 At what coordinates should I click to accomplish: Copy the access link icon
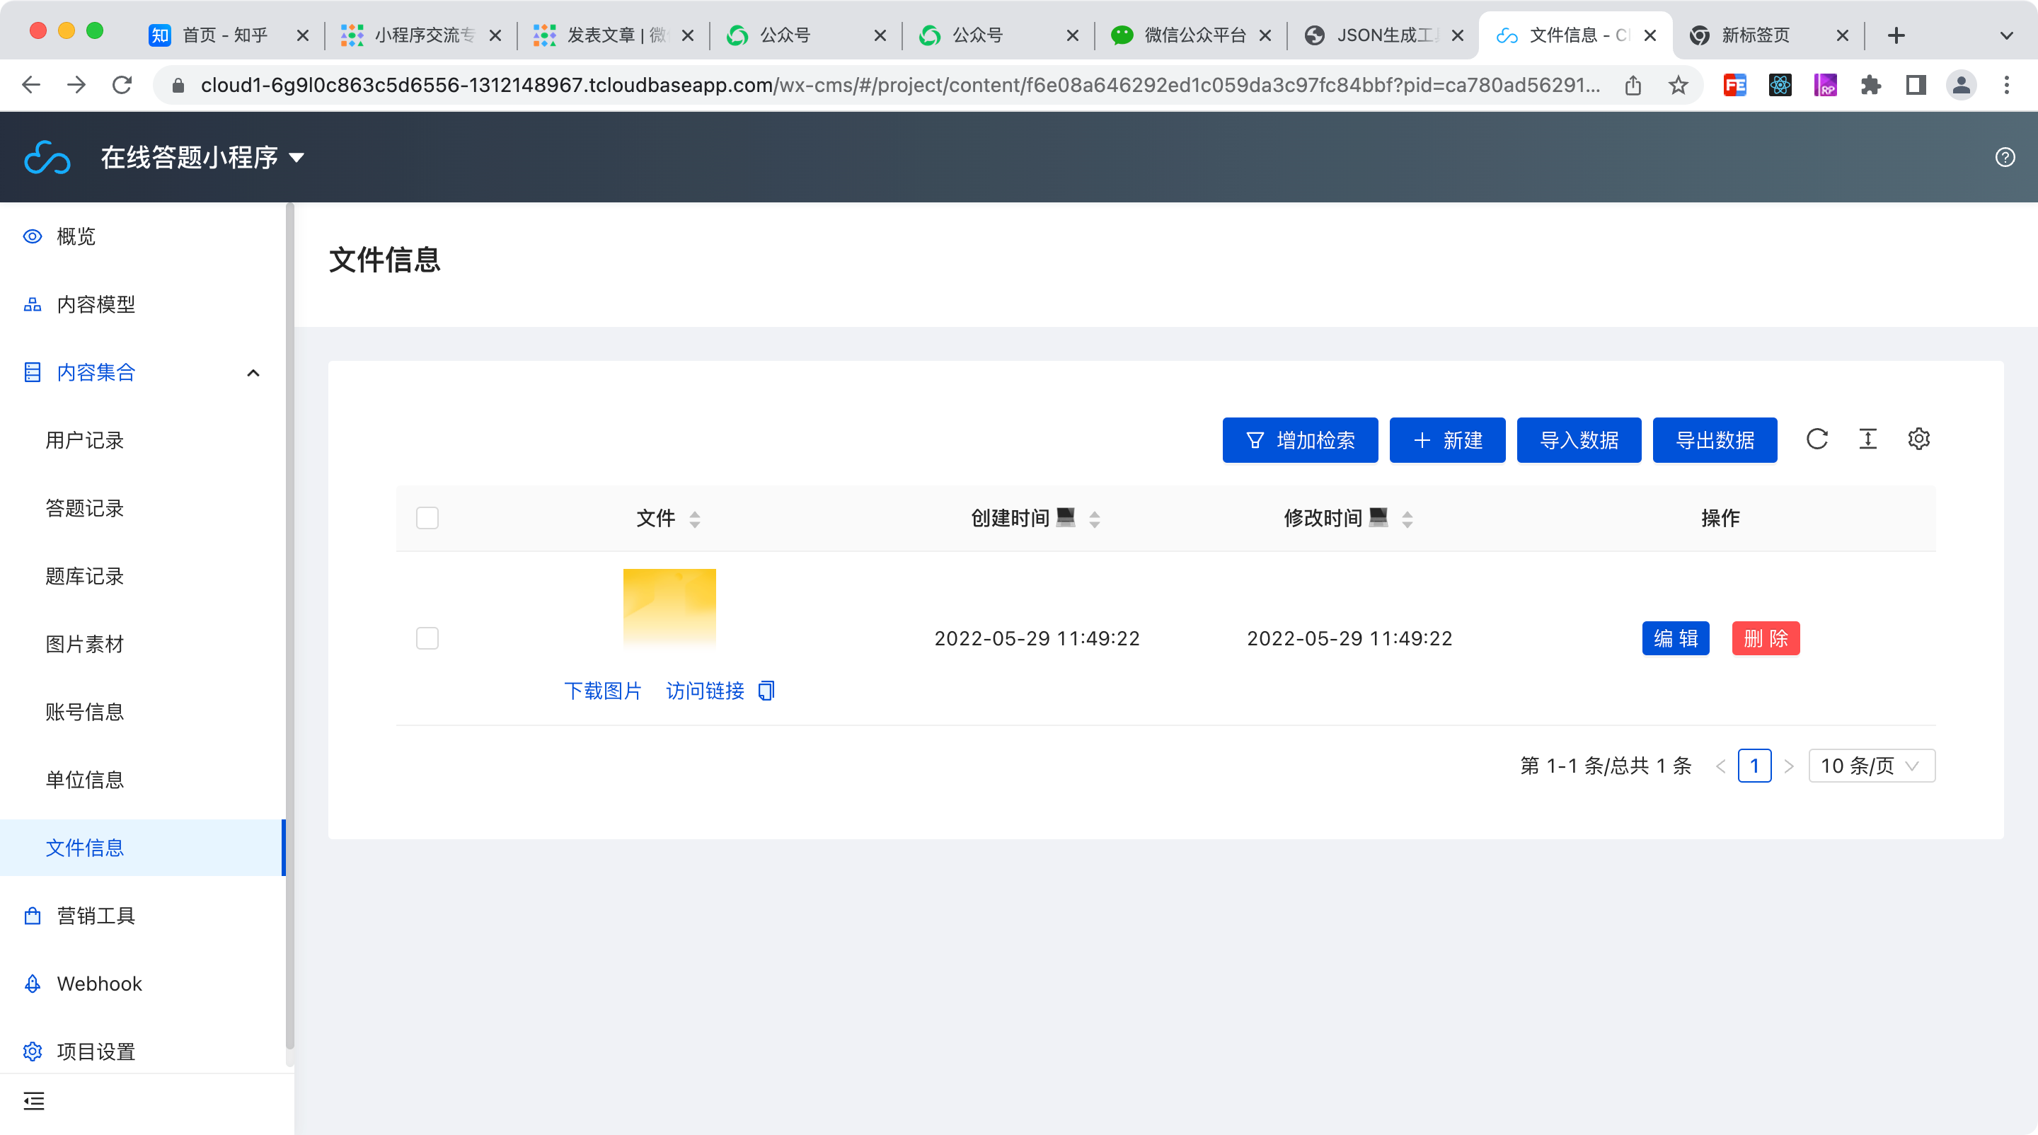[766, 691]
